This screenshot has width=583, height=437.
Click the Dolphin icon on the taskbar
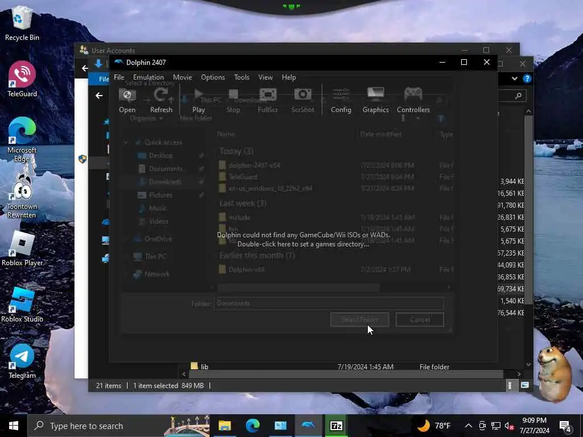tap(308, 426)
